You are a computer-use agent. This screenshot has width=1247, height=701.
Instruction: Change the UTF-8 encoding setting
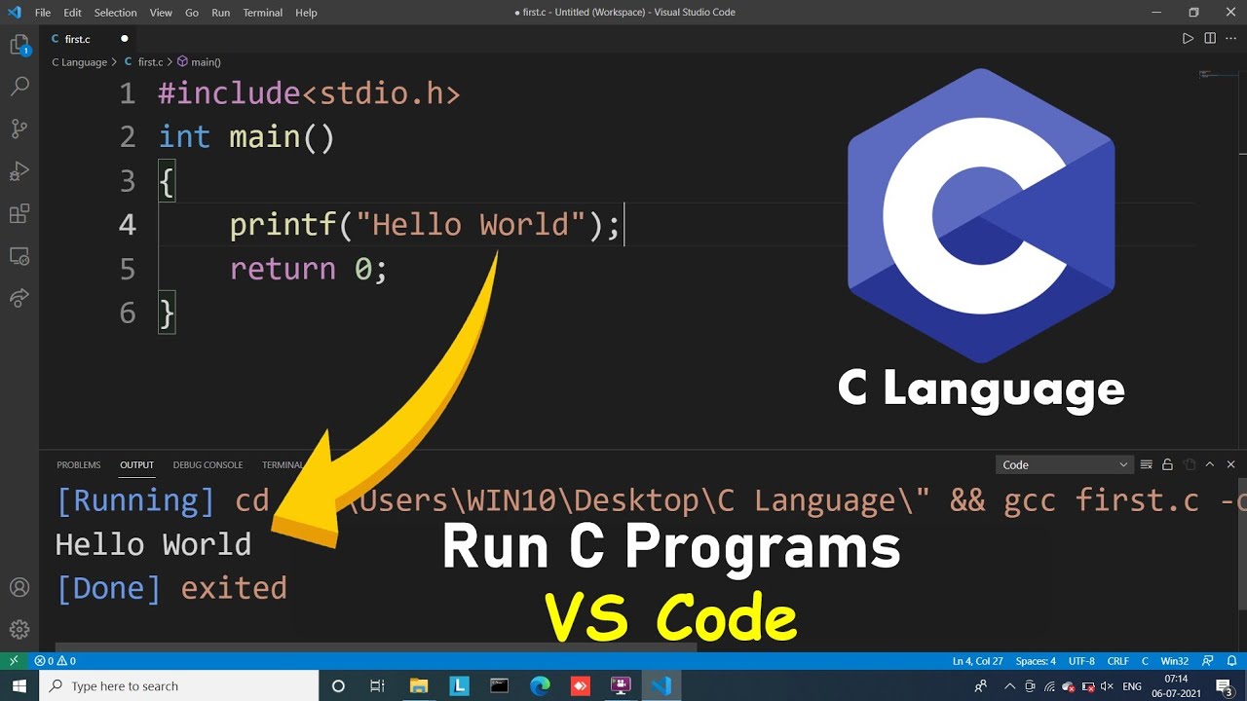point(1081,661)
